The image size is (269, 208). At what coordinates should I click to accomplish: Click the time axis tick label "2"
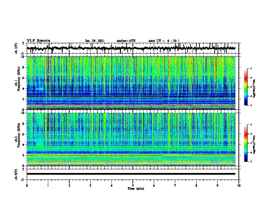click(x=69, y=186)
